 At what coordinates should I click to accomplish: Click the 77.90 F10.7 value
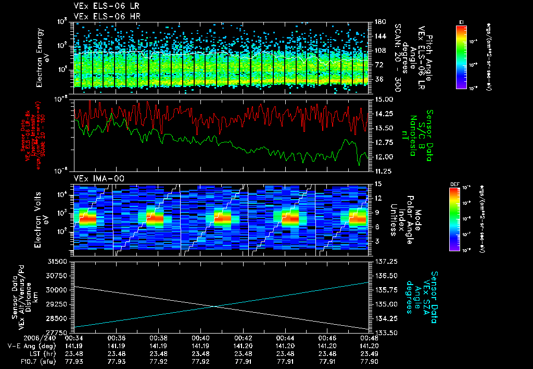369,362
